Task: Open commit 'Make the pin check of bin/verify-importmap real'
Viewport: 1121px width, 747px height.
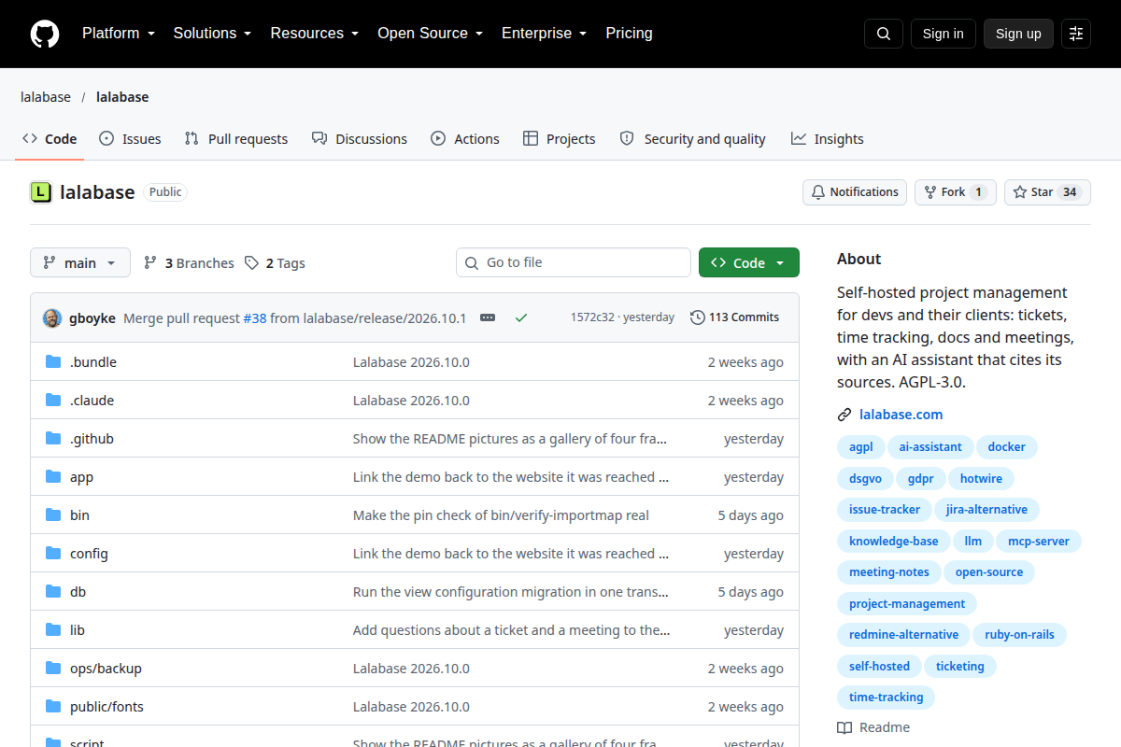Action: coord(501,515)
